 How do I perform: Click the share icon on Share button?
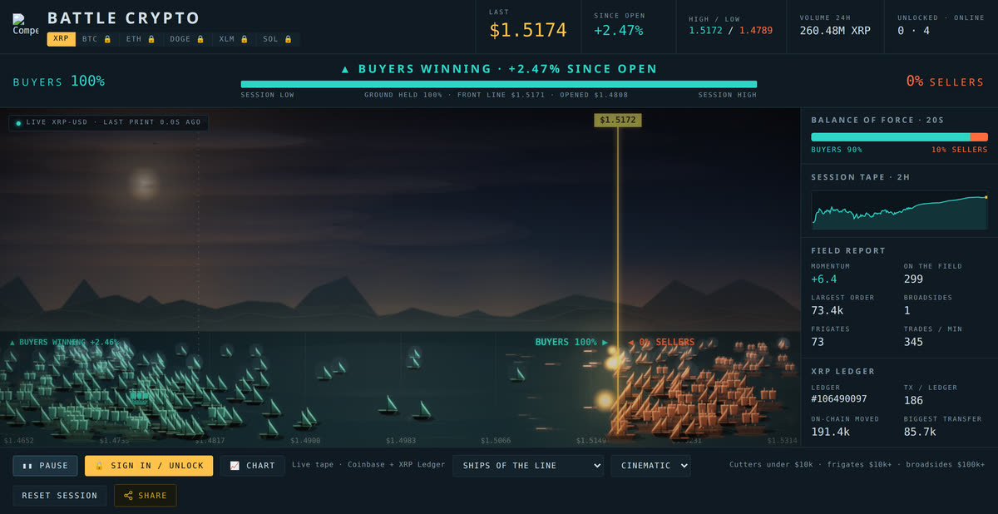pos(128,496)
